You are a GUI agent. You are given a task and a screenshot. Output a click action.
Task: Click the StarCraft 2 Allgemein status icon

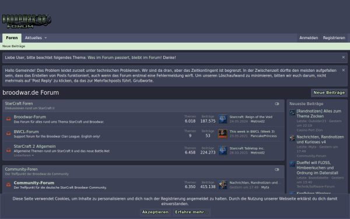pyautogui.click(x=9, y=150)
